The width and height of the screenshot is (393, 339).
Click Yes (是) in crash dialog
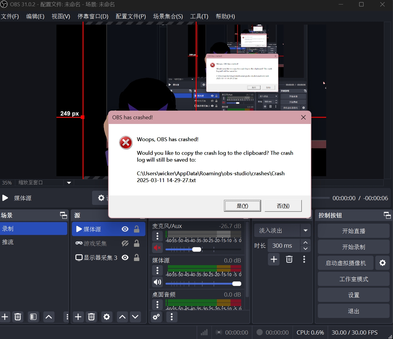tap(242, 206)
